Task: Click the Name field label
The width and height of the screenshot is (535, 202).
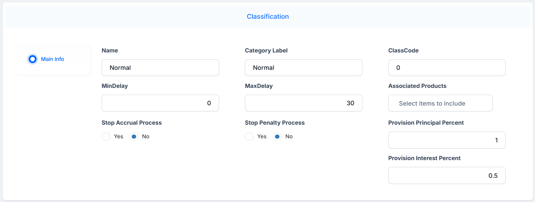Action: click(x=110, y=50)
